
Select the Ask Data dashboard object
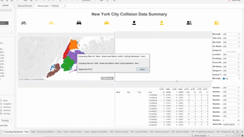5,113
